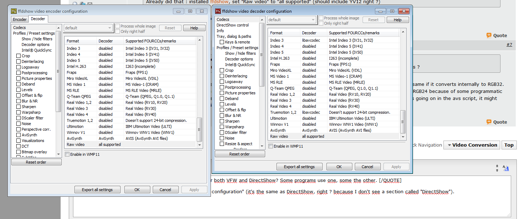Open the Video Conversion navigation dropdown
This screenshot has height=219, width=520.
[x=472, y=145]
